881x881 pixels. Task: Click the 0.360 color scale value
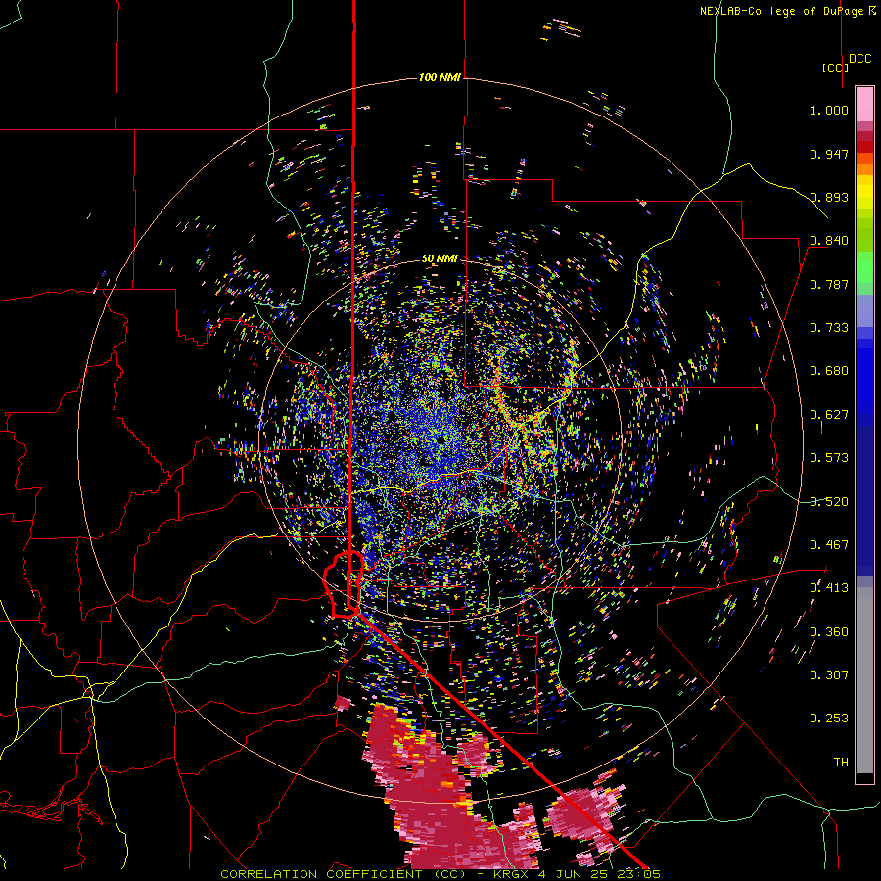[x=829, y=631]
